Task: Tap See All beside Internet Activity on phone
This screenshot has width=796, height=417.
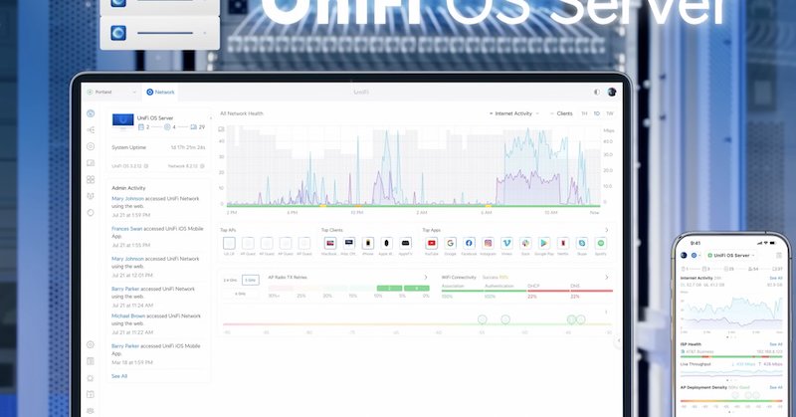Action: [x=776, y=279]
